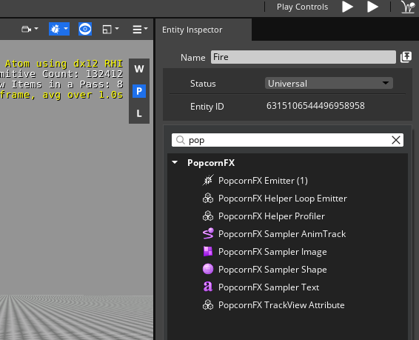Image resolution: width=419 pixels, height=340 pixels.
Task: Toggle the eye visibility icon in viewport
Action: [85, 29]
